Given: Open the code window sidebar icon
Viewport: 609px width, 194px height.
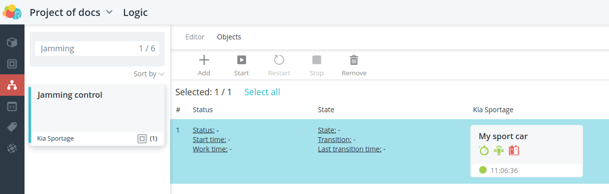Looking at the screenshot, I should [x=12, y=106].
